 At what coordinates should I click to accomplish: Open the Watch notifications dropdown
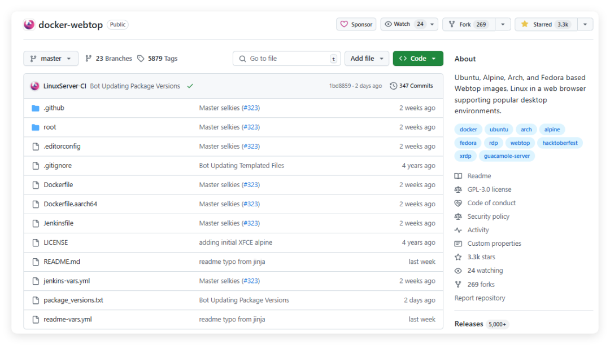[x=432, y=24]
